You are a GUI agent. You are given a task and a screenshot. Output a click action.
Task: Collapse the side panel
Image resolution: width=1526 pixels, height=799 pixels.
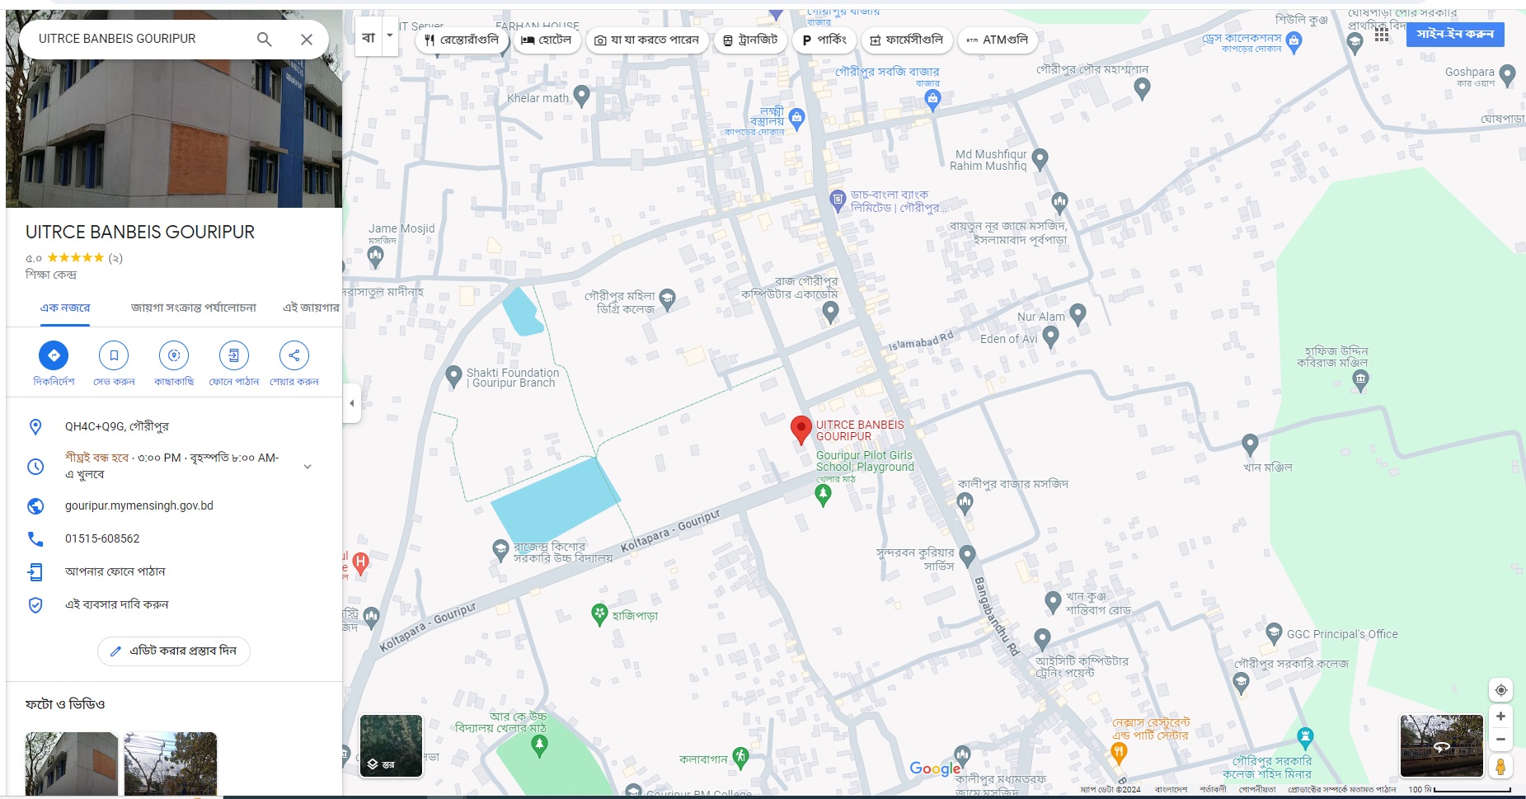pos(352,403)
